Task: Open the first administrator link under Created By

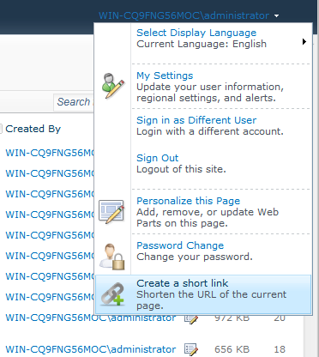Action: pos(50,153)
